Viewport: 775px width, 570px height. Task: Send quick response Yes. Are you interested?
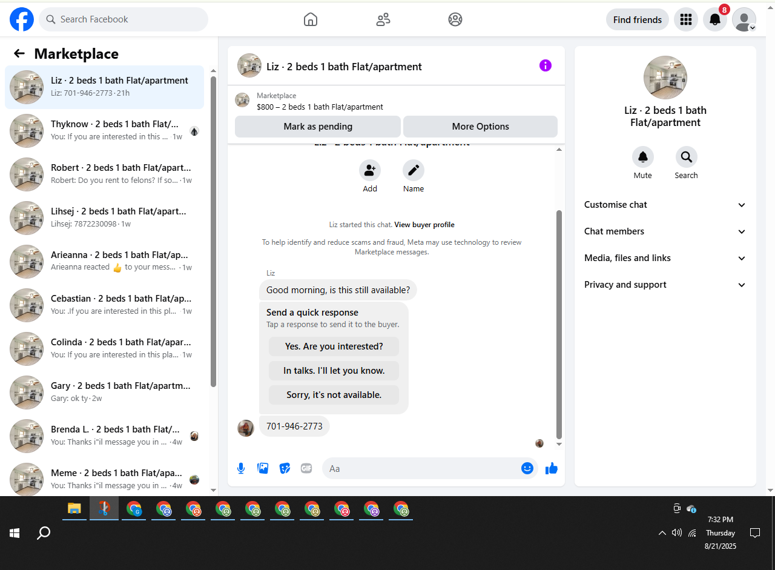(x=334, y=346)
